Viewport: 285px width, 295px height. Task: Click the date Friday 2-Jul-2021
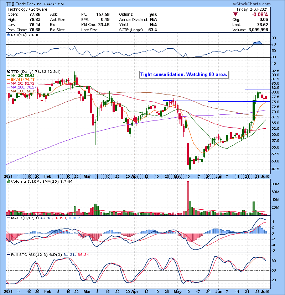tap(252, 9)
